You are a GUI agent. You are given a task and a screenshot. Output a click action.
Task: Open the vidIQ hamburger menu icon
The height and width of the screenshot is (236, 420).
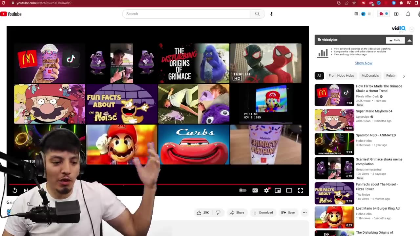coord(369,14)
